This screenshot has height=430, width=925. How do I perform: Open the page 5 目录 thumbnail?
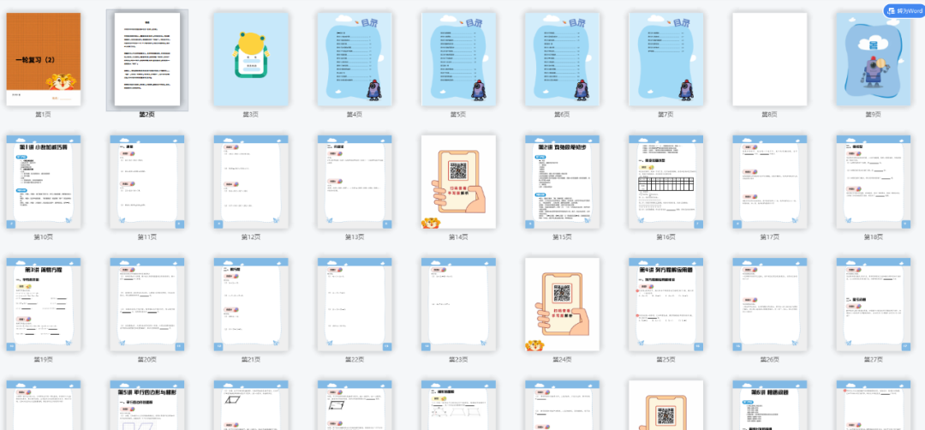point(458,60)
